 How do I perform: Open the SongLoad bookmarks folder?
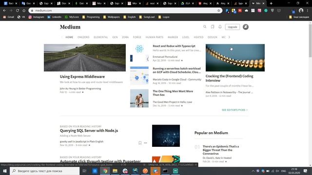pyautogui.click(x=147, y=17)
